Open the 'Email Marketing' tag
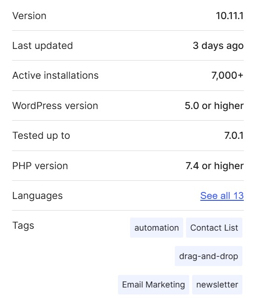Image resolution: width=262 pixels, height=301 pixels. coord(153,285)
